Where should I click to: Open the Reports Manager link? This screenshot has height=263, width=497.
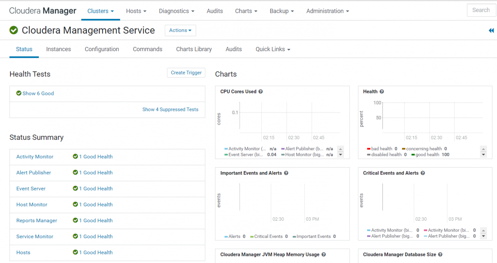click(x=37, y=220)
